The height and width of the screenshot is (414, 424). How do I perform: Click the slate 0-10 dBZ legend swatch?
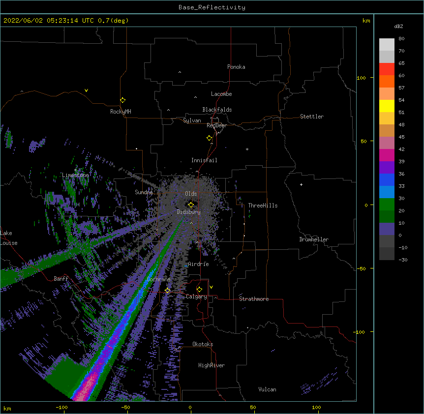387,229
